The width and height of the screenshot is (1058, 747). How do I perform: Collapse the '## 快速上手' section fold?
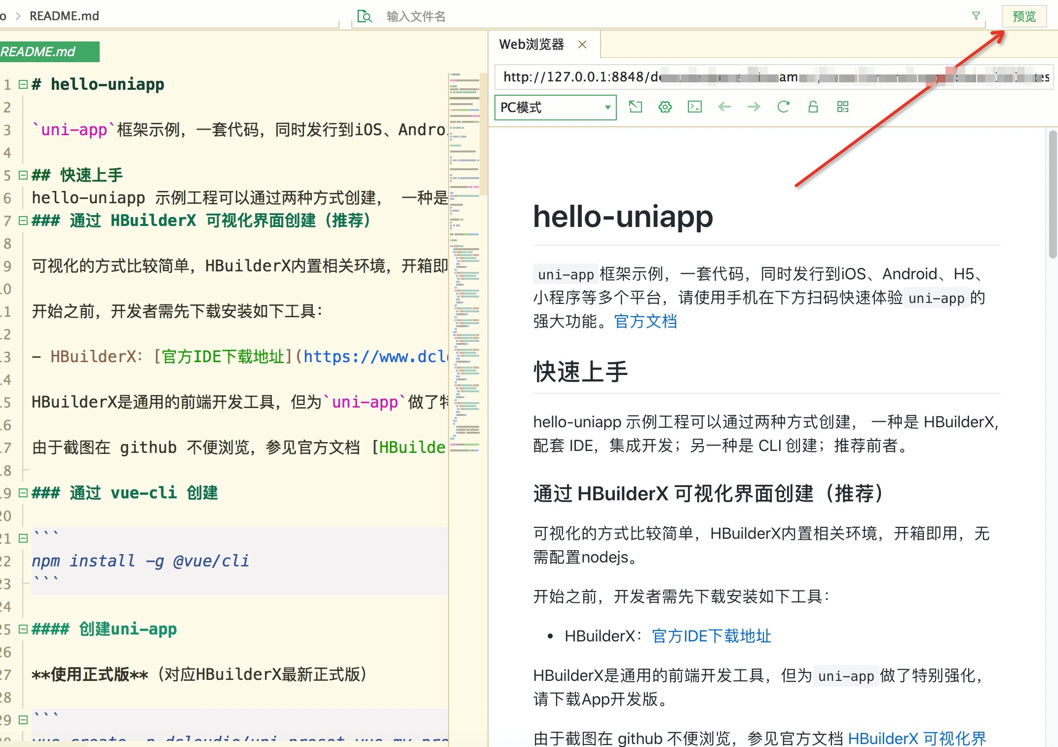point(23,175)
